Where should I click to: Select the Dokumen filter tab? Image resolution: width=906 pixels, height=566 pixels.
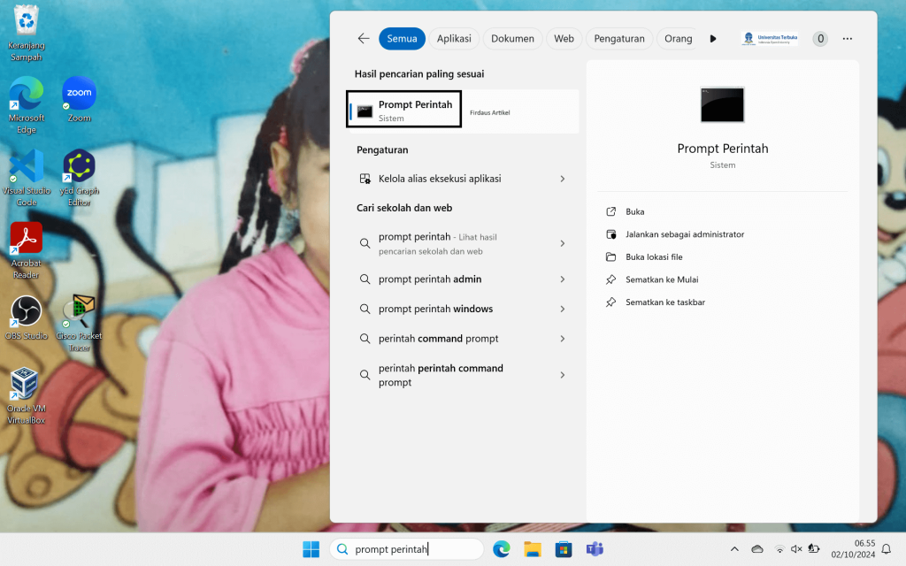click(x=512, y=39)
